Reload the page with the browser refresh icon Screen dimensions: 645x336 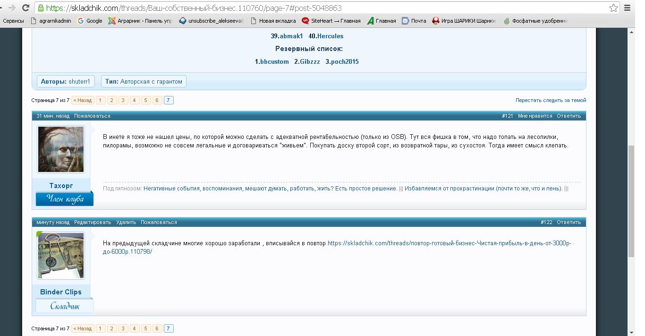click(x=26, y=8)
